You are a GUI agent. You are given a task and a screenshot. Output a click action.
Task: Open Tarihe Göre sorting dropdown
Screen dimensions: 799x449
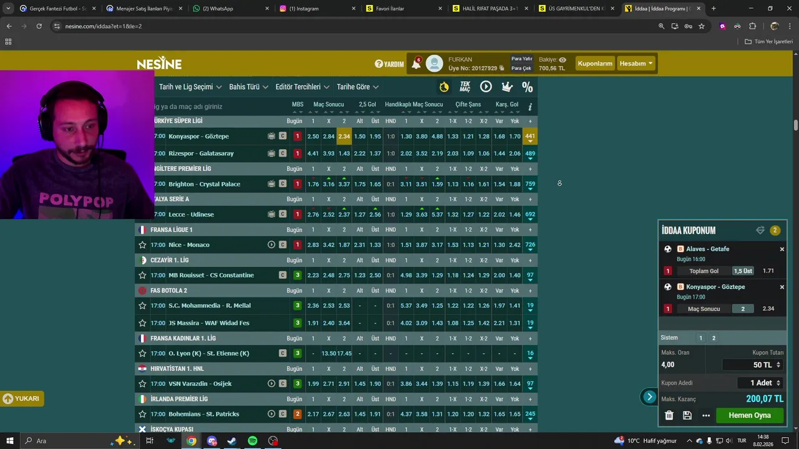tap(358, 87)
